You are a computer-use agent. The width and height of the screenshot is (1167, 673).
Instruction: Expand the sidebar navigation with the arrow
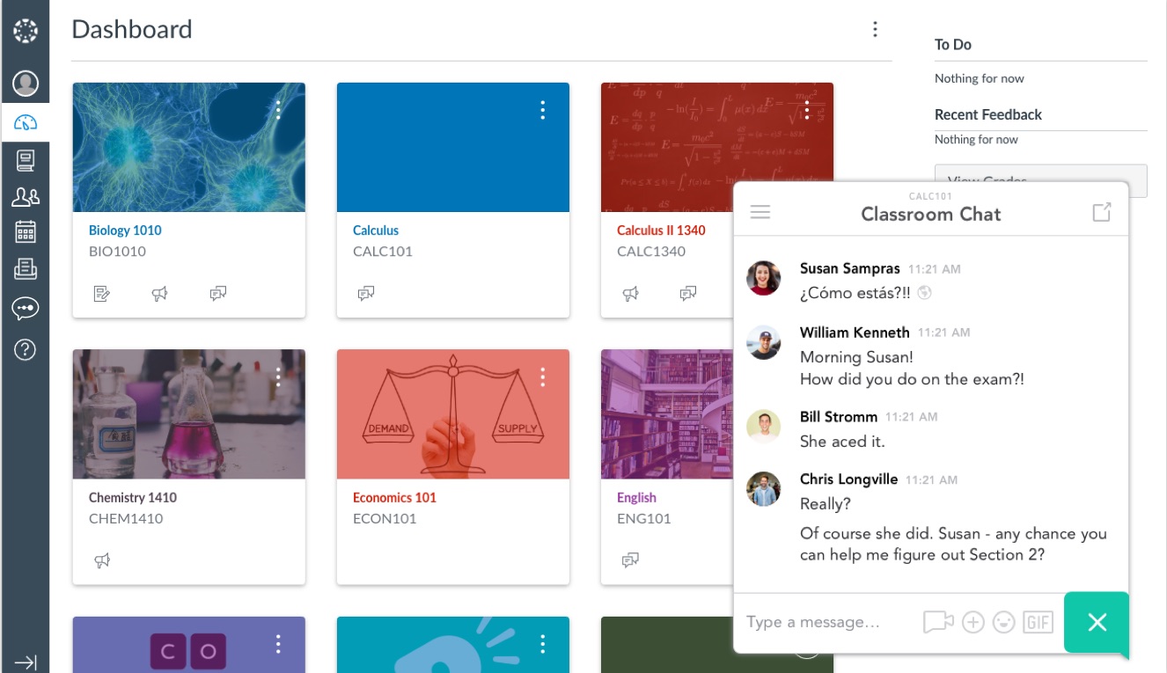pyautogui.click(x=26, y=662)
